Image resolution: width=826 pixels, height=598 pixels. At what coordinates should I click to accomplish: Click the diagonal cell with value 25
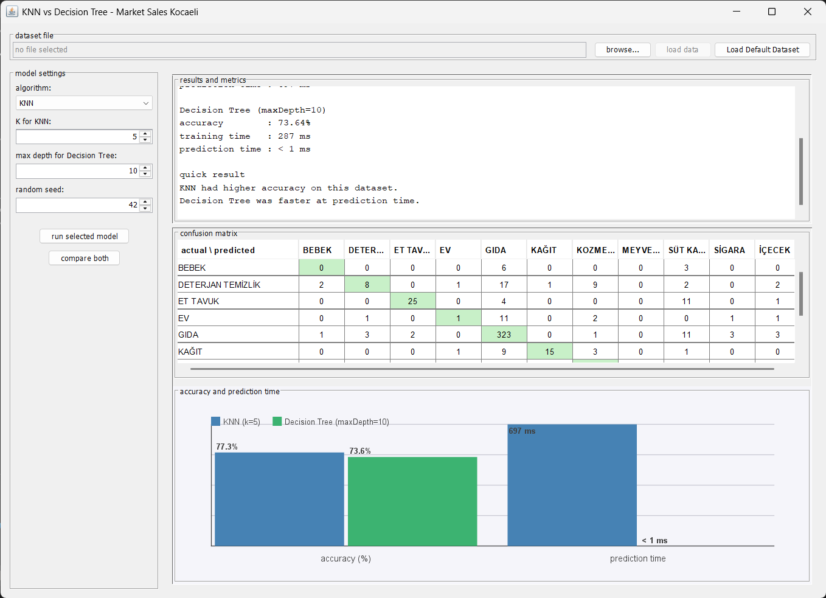413,301
